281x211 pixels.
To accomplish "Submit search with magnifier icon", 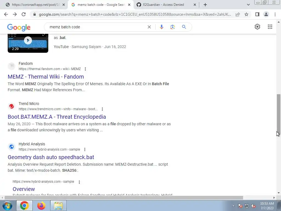I will click(x=184, y=27).
